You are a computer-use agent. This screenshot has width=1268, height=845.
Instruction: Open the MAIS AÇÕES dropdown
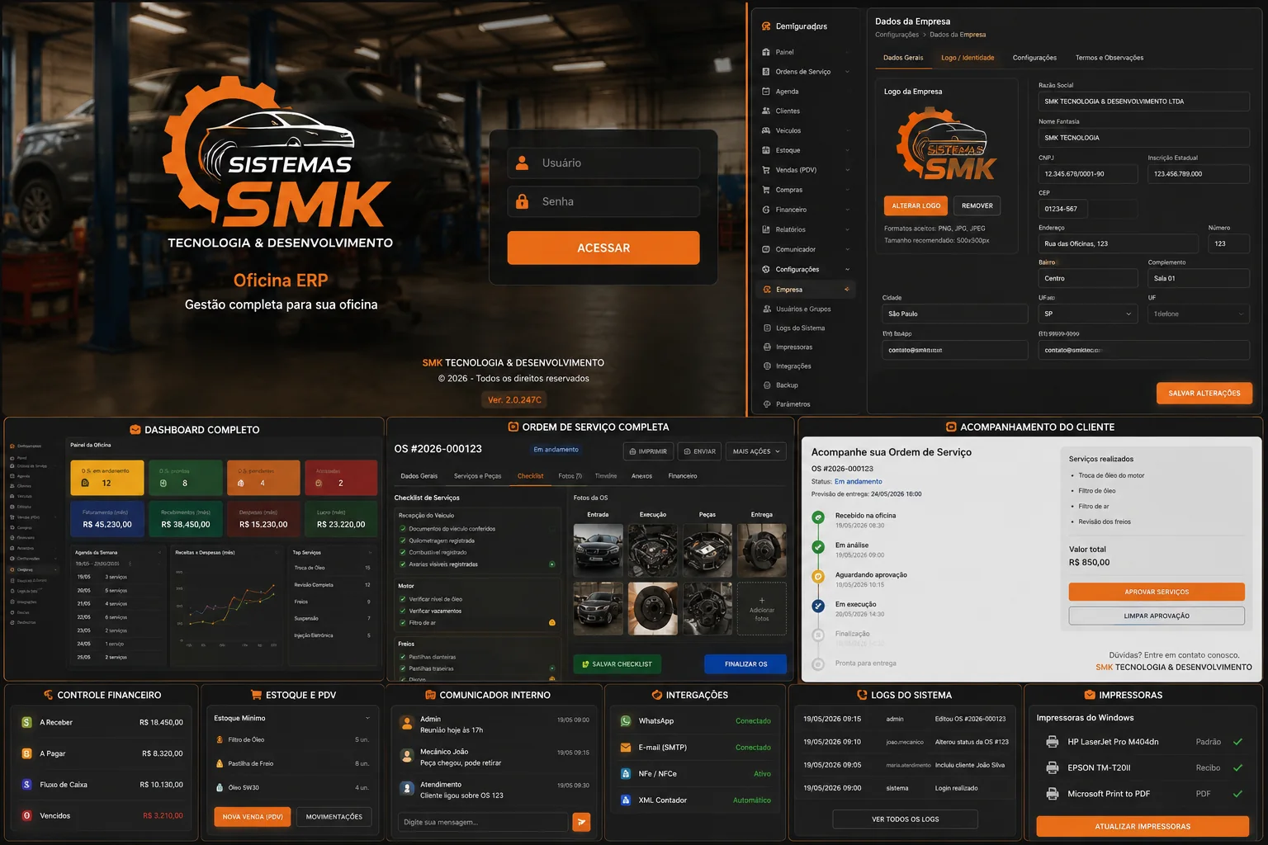755,451
